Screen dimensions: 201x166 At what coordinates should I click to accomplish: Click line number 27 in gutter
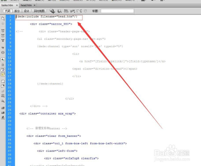tap(10, 114)
